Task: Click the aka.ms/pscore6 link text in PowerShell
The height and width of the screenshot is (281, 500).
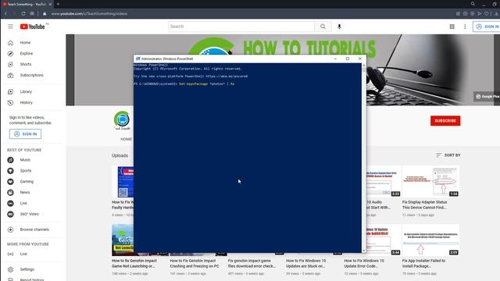Action: (227, 76)
